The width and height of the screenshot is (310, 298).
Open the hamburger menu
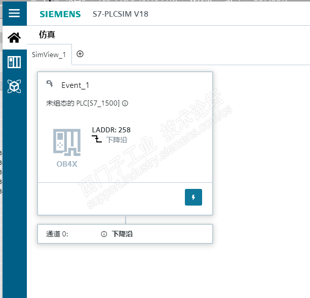pos(14,13)
